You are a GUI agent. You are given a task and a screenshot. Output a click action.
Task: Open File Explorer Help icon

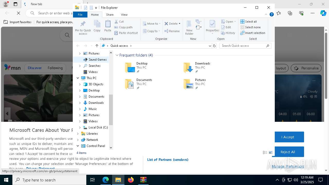(271, 15)
